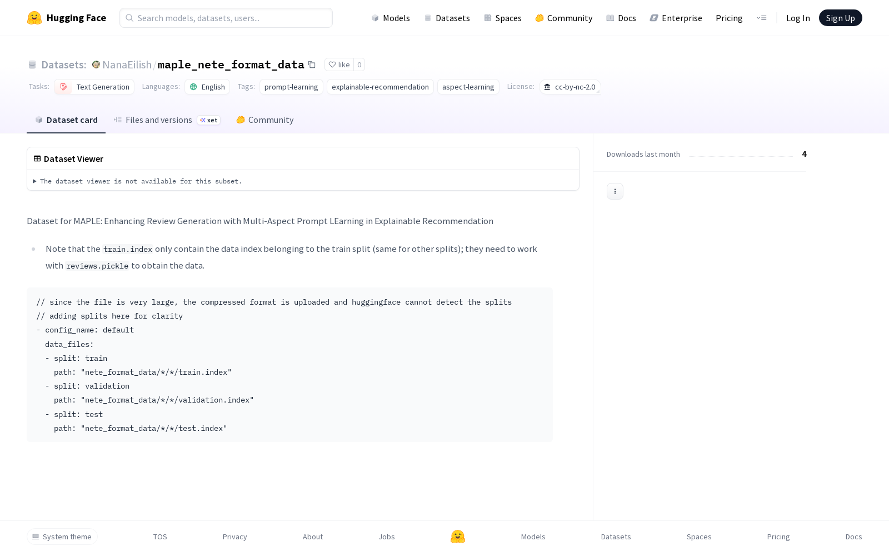Open the System theme selector
The width and height of the screenshot is (889, 556).
[62, 537]
